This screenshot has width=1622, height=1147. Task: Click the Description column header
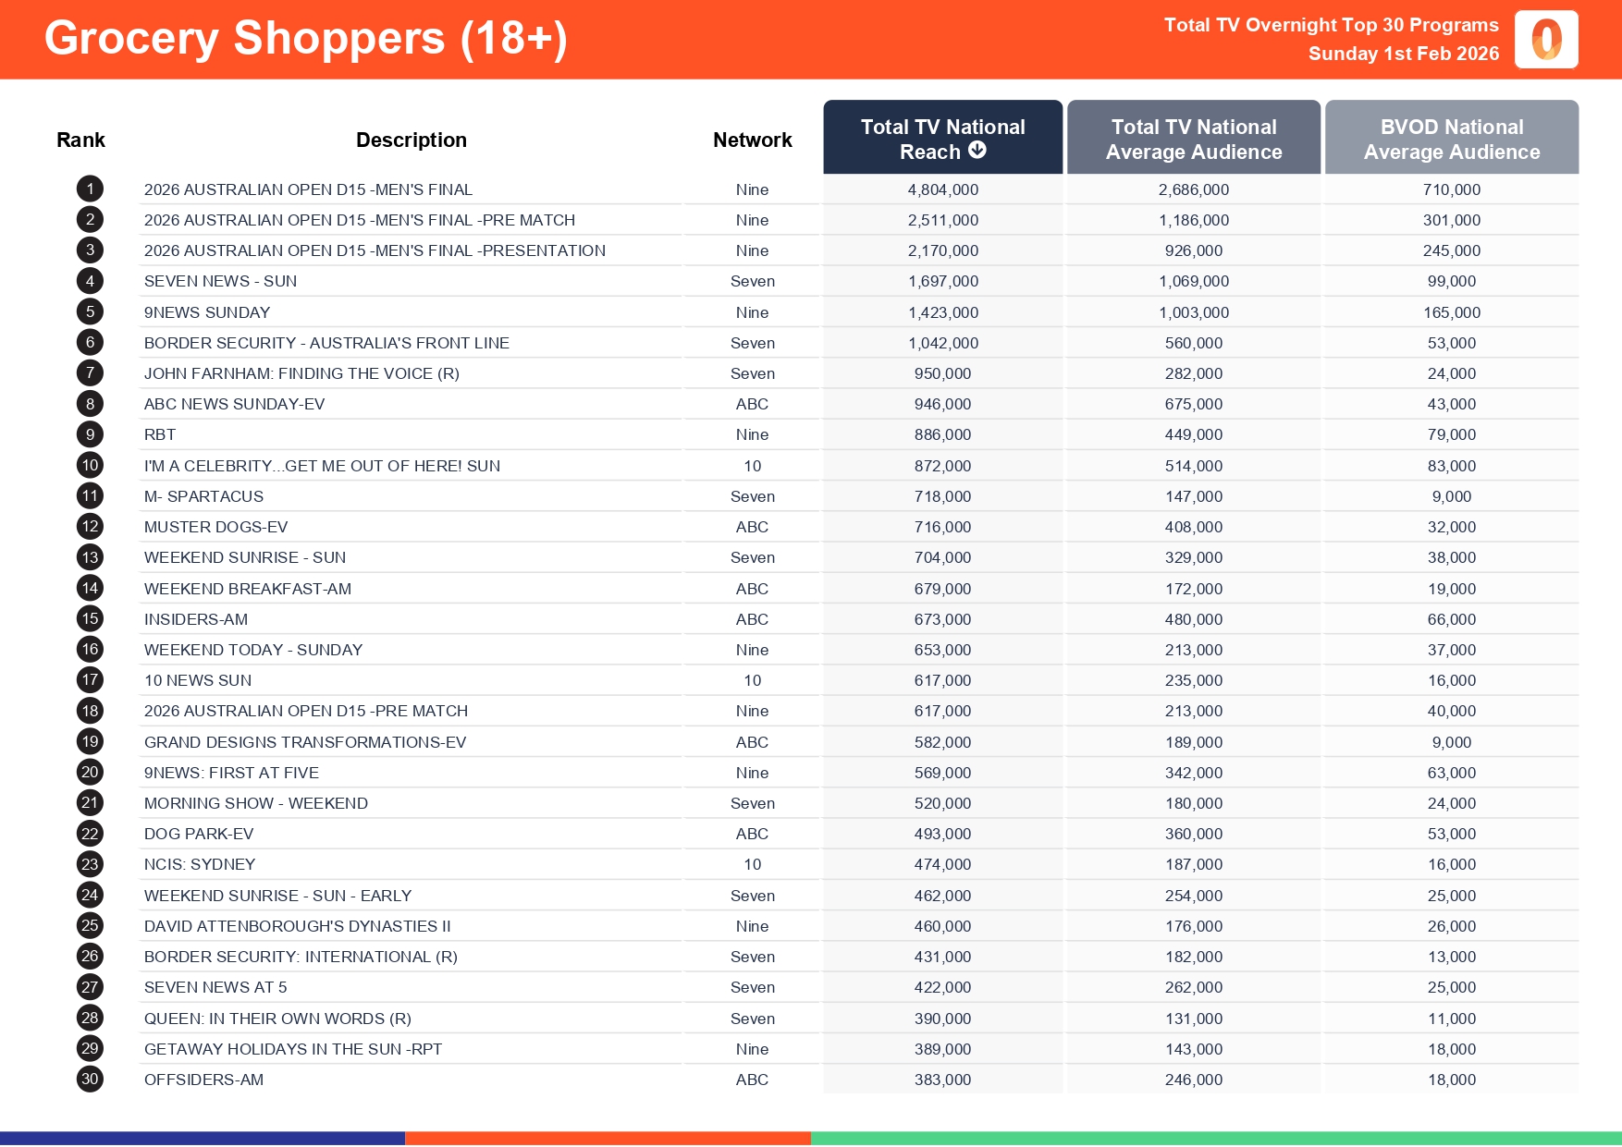pos(411,140)
